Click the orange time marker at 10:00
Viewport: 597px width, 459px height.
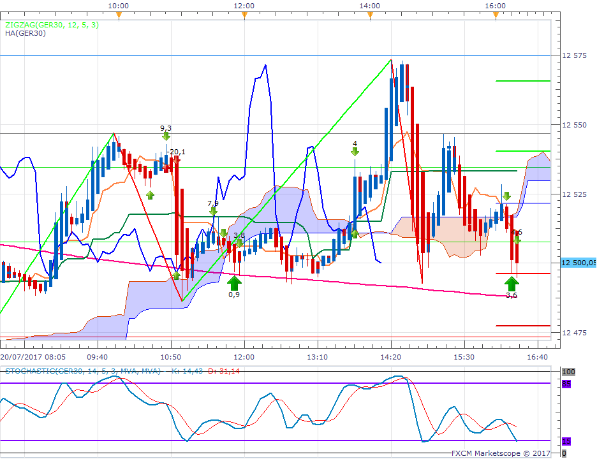coord(119,15)
